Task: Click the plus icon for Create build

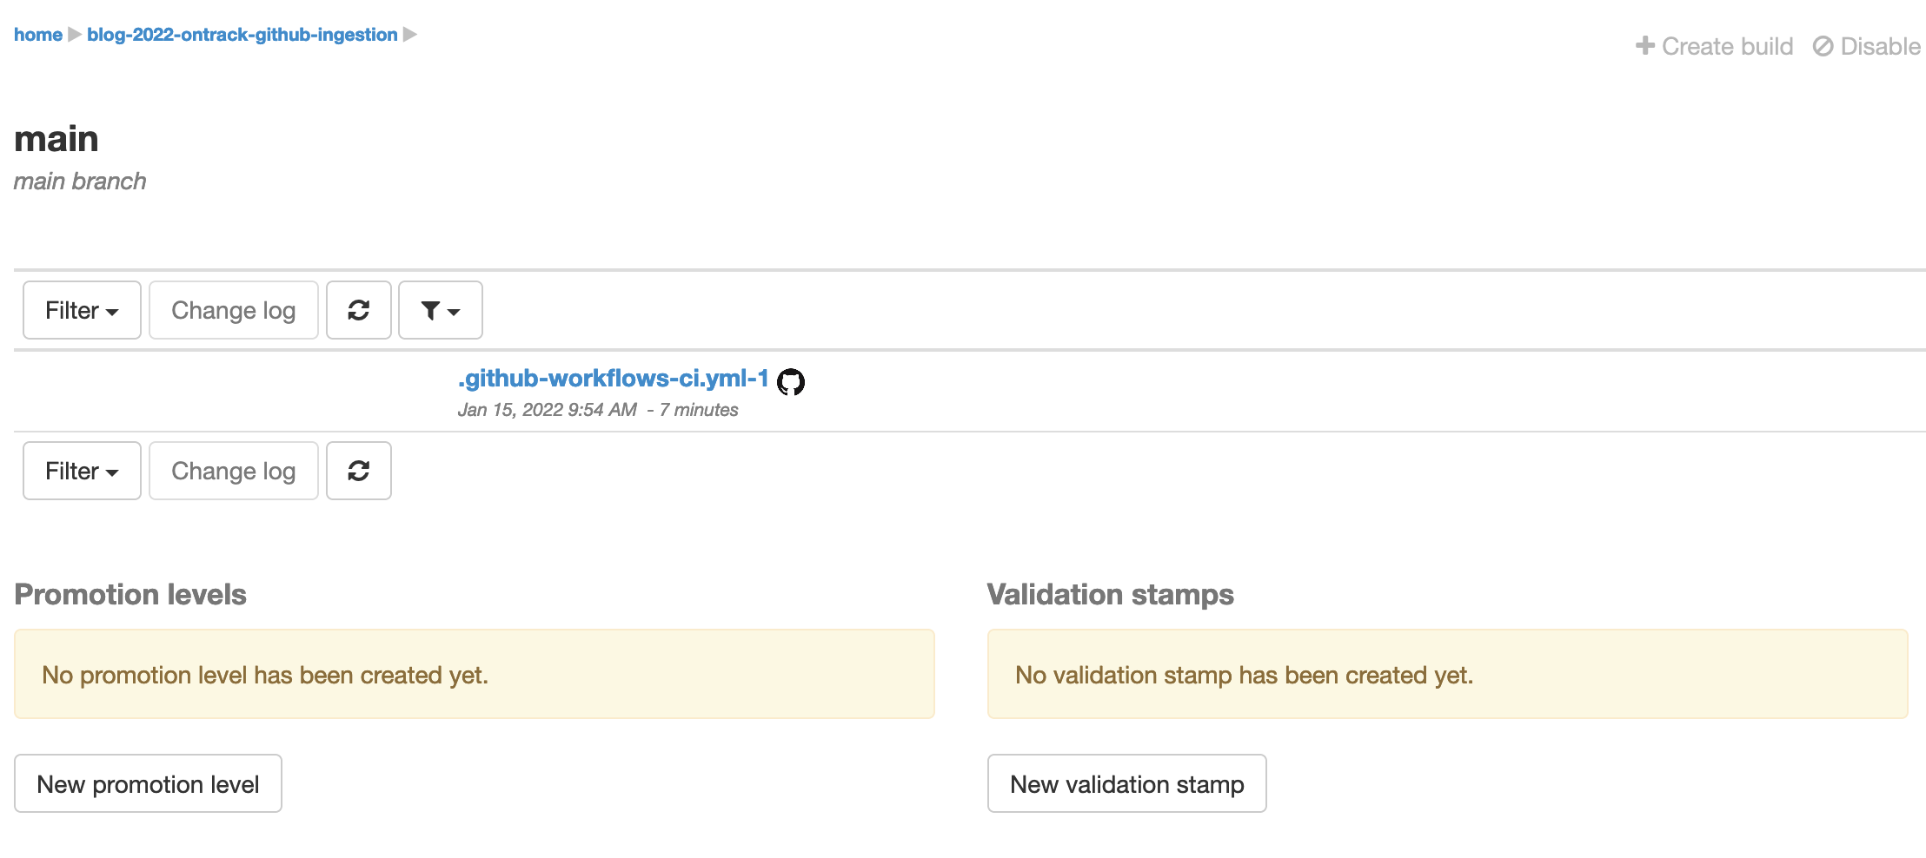Action: pyautogui.click(x=1644, y=46)
